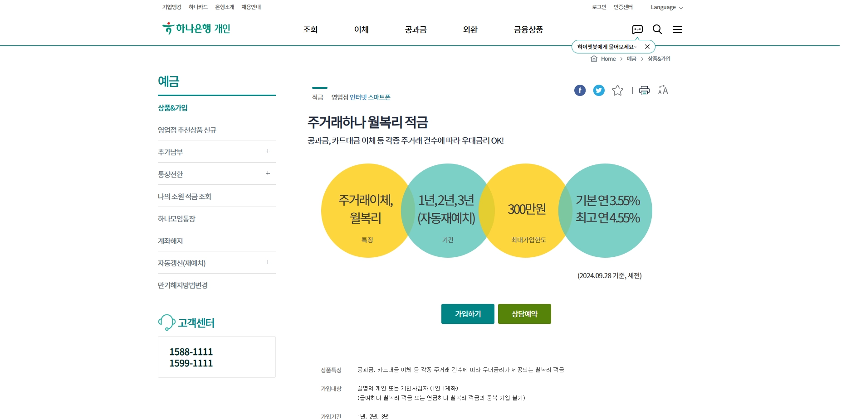Viewport: 846px width, 419px height.
Task: Select 영업점 추천상품 신규 in sidebar
Action: (187, 130)
